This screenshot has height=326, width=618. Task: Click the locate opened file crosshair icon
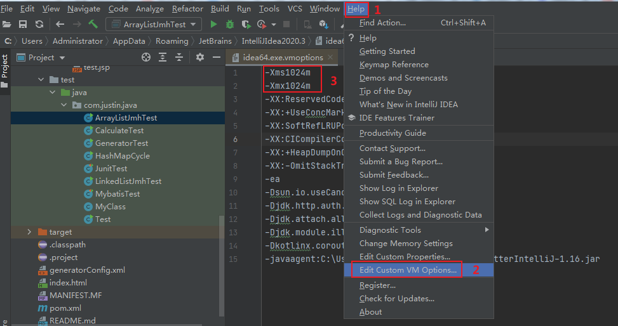click(x=146, y=58)
